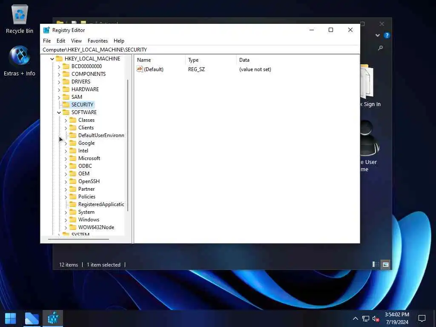Click the Partner key folder icon
436x327 pixels.
tap(73, 189)
